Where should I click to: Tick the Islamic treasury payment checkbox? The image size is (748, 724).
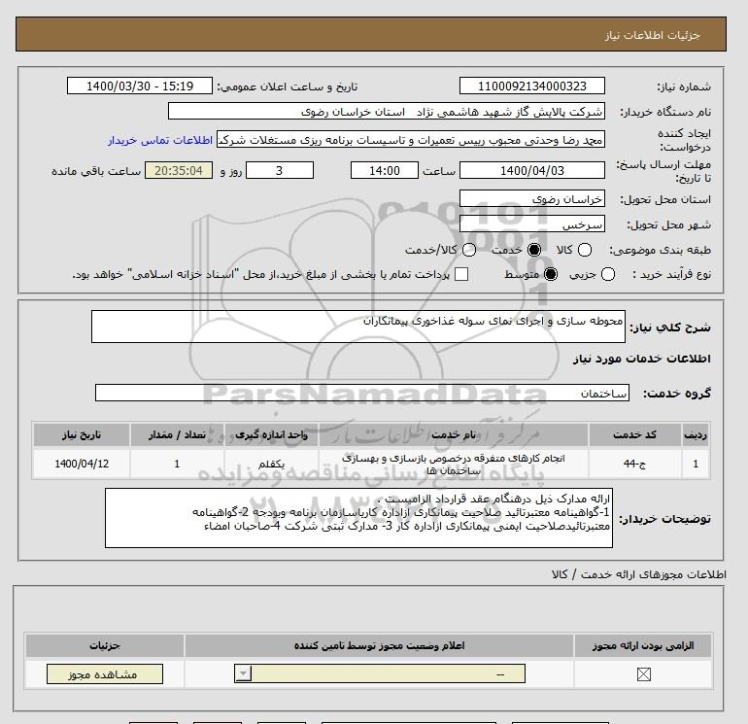click(461, 274)
